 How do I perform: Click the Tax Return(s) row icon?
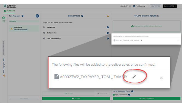coord(44,27)
